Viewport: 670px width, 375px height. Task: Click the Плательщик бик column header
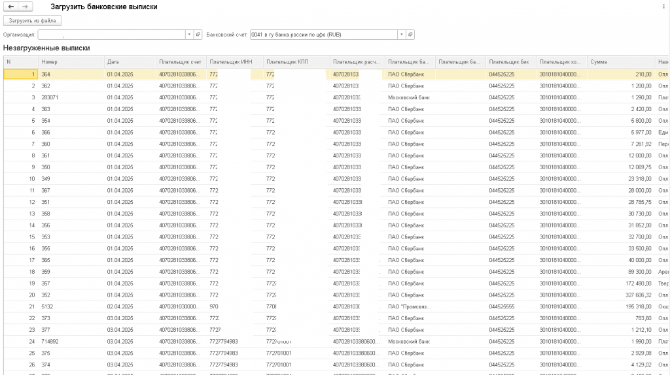click(511, 62)
